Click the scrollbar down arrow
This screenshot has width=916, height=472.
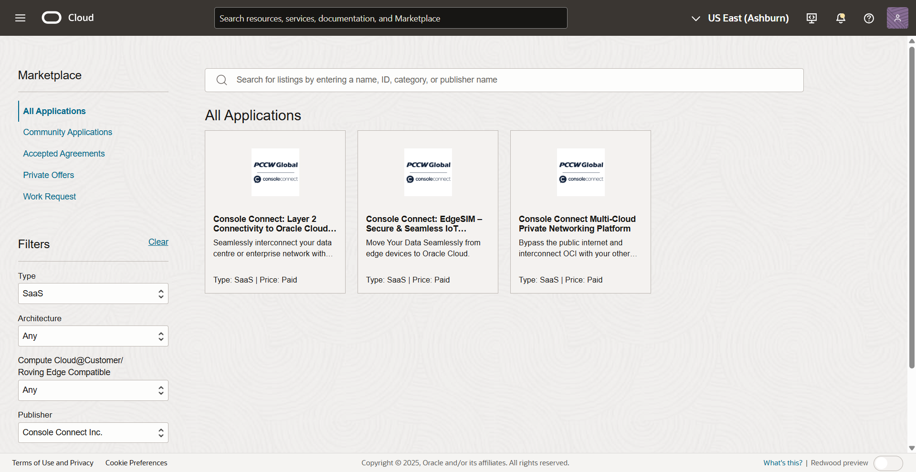(x=912, y=448)
